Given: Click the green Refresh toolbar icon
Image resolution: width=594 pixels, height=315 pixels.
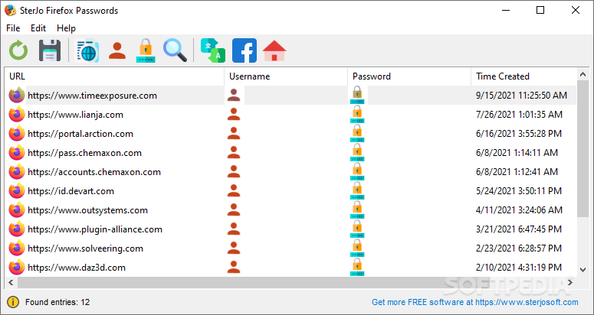Looking at the screenshot, I should coord(18,50).
